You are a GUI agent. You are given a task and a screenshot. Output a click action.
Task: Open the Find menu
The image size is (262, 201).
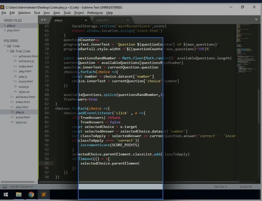(37, 13)
